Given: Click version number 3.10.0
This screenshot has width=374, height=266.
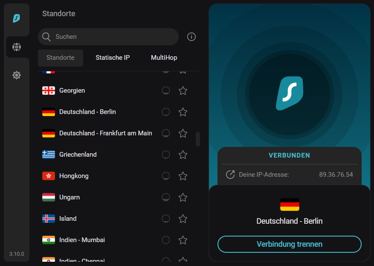Looking at the screenshot, I should (x=17, y=254).
